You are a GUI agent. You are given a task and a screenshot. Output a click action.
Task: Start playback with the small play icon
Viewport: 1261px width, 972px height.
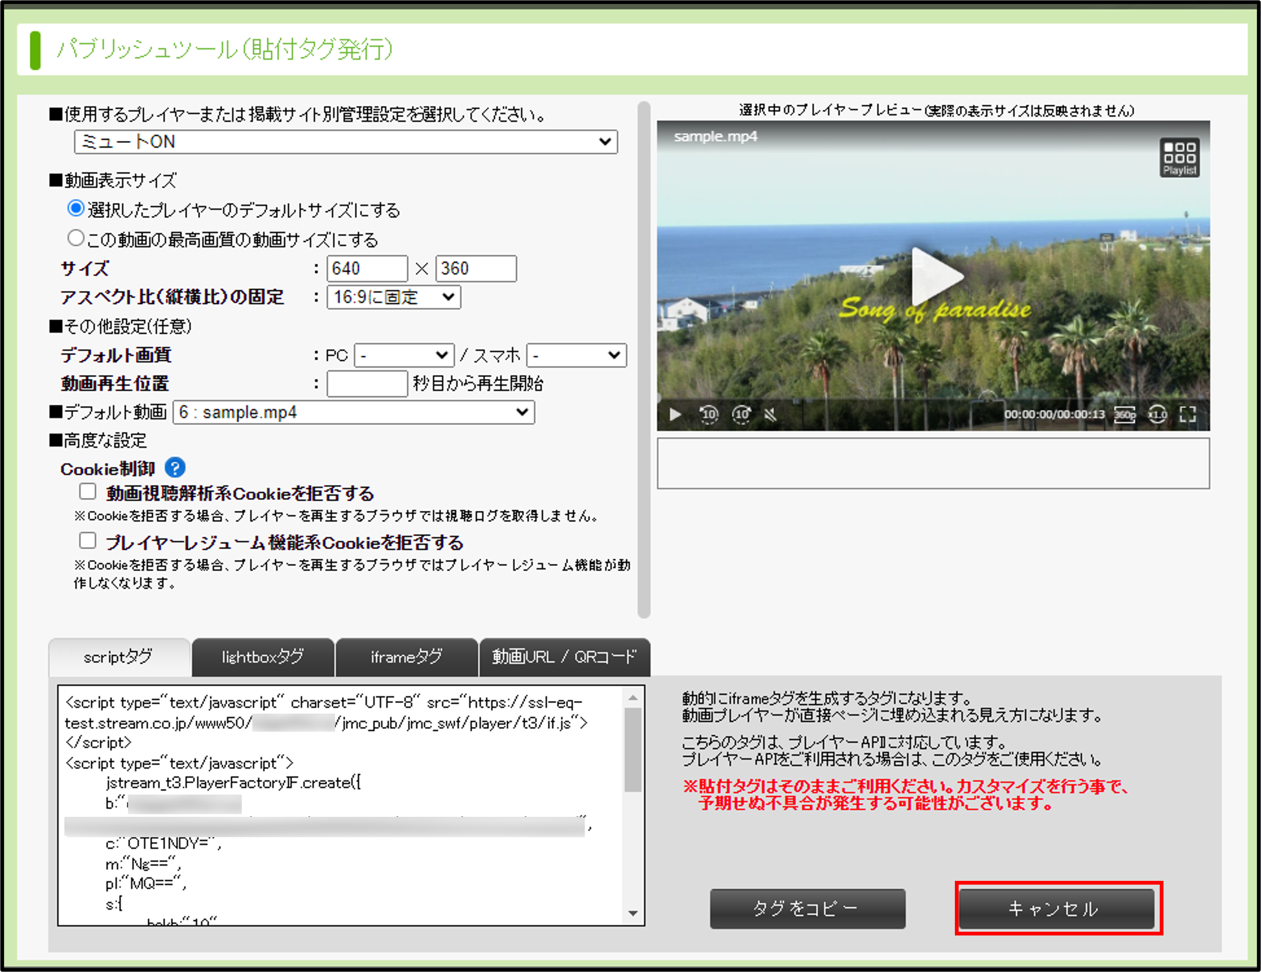[674, 414]
